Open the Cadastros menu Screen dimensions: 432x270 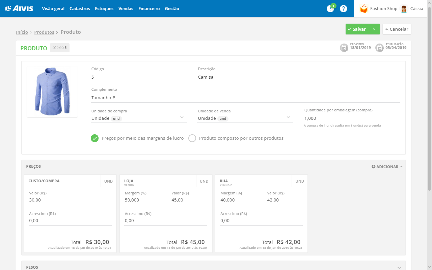tap(80, 8)
